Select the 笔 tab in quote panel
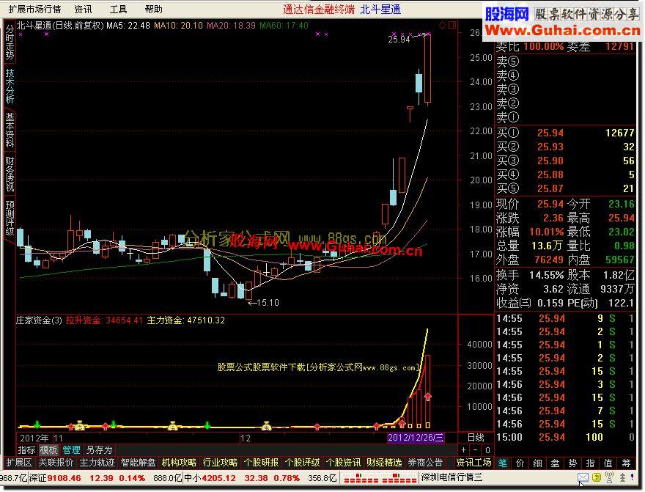 pos(503,463)
